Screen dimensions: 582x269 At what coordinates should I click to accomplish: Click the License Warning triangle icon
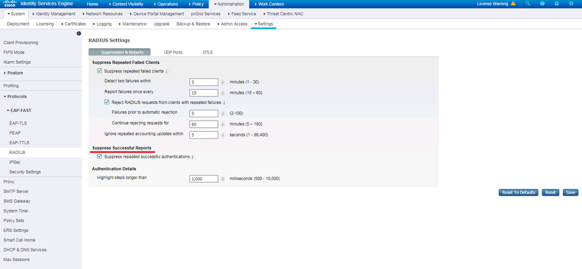(x=513, y=3)
